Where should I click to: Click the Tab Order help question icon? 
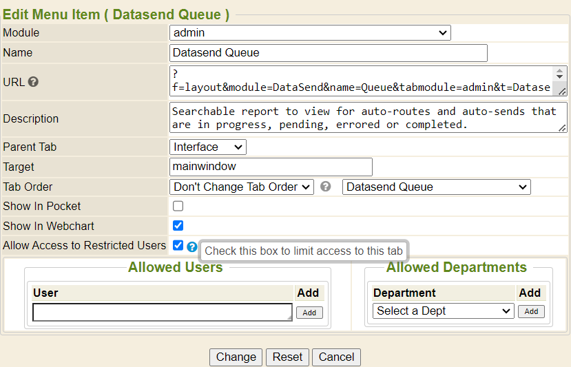pyautogui.click(x=326, y=187)
